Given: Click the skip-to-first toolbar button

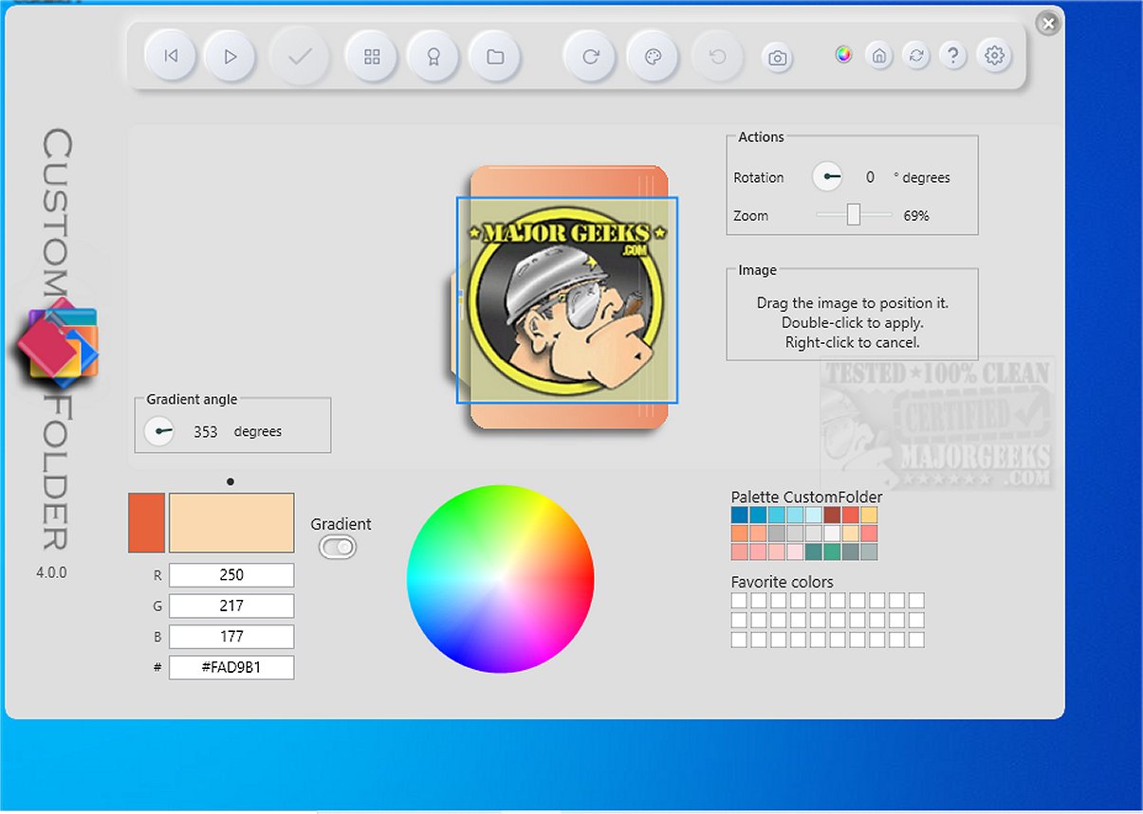Looking at the screenshot, I should click(x=171, y=56).
